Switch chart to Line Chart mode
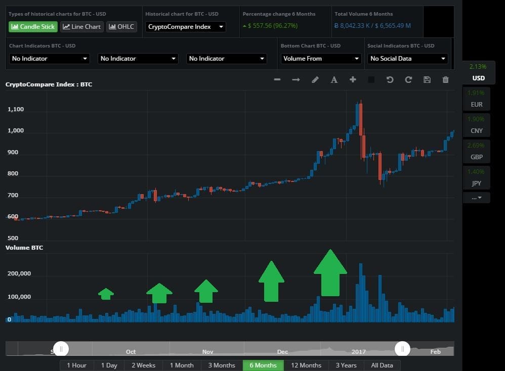The width and height of the screenshot is (505, 371). pyautogui.click(x=81, y=26)
